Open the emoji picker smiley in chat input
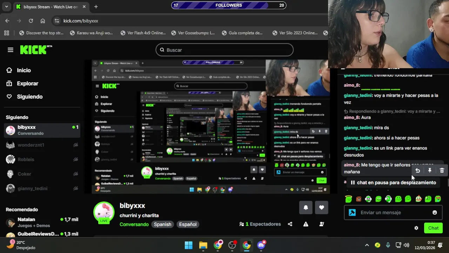Screen dimensions: 449x253 tap(435, 213)
